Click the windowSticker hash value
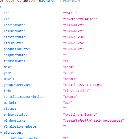The width and height of the screenshot is (134, 139). pos(94,121)
